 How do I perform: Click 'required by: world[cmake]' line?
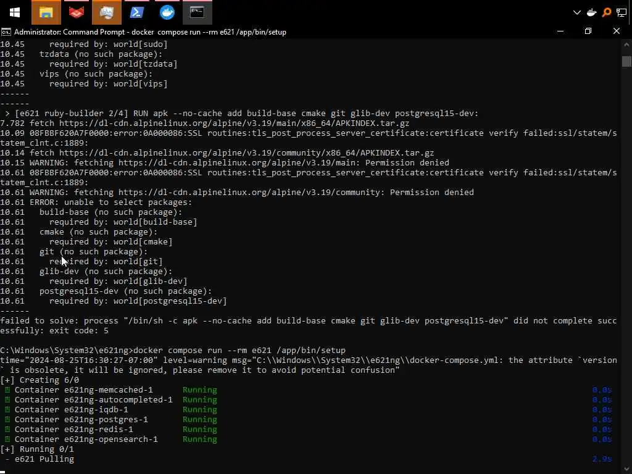click(111, 241)
